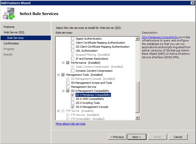
Task: Check IIS 6 Scripting Tools
Action: click(x=73, y=103)
